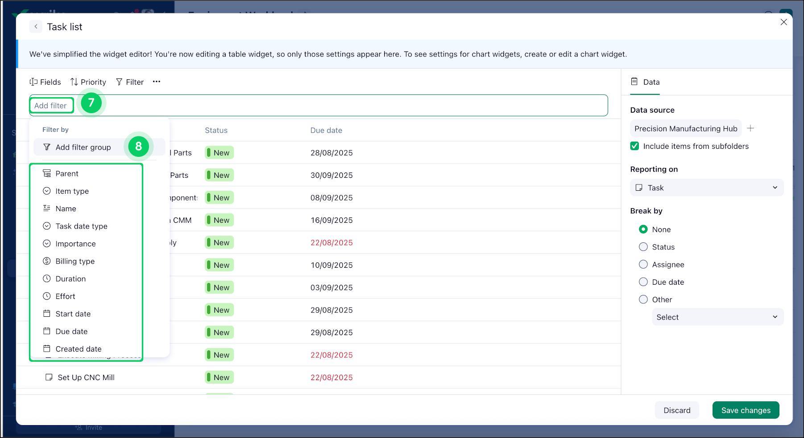
Task: Choose Due date break by radio
Action: [643, 282]
